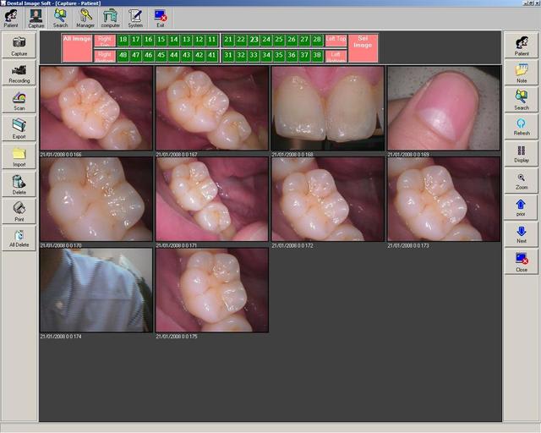Start Recording from the left sidebar
Image resolution: width=541 pixels, height=433 pixels.
[19, 73]
